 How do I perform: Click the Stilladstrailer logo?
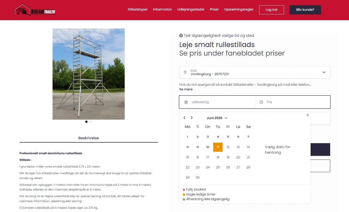point(35,10)
